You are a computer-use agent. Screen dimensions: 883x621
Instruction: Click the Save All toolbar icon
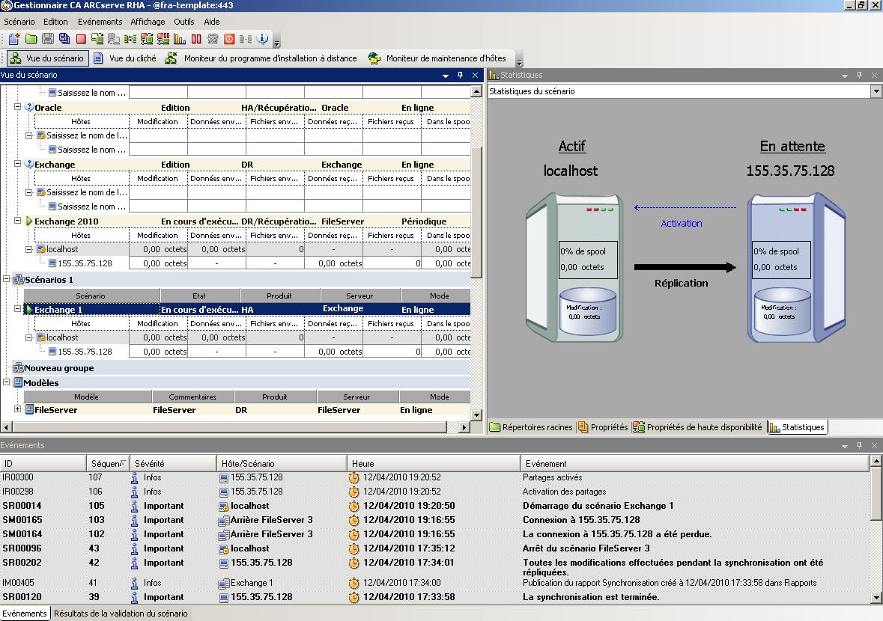coord(64,39)
